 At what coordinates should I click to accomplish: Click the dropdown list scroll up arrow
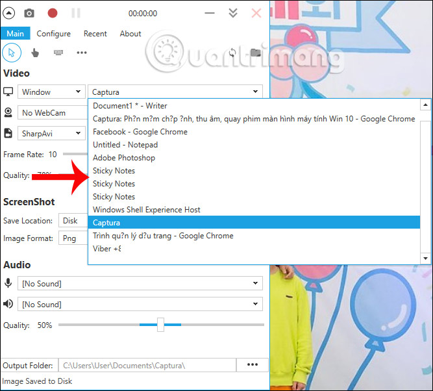coord(425,105)
